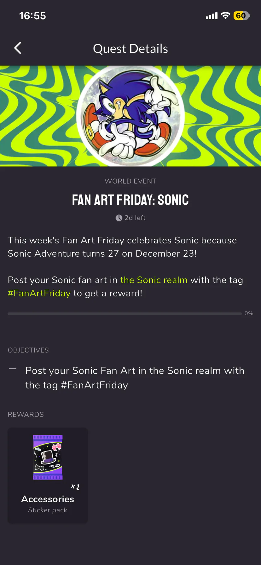This screenshot has width=261, height=565.
Task: Tap the x1 reward quantity
Action: point(75,487)
